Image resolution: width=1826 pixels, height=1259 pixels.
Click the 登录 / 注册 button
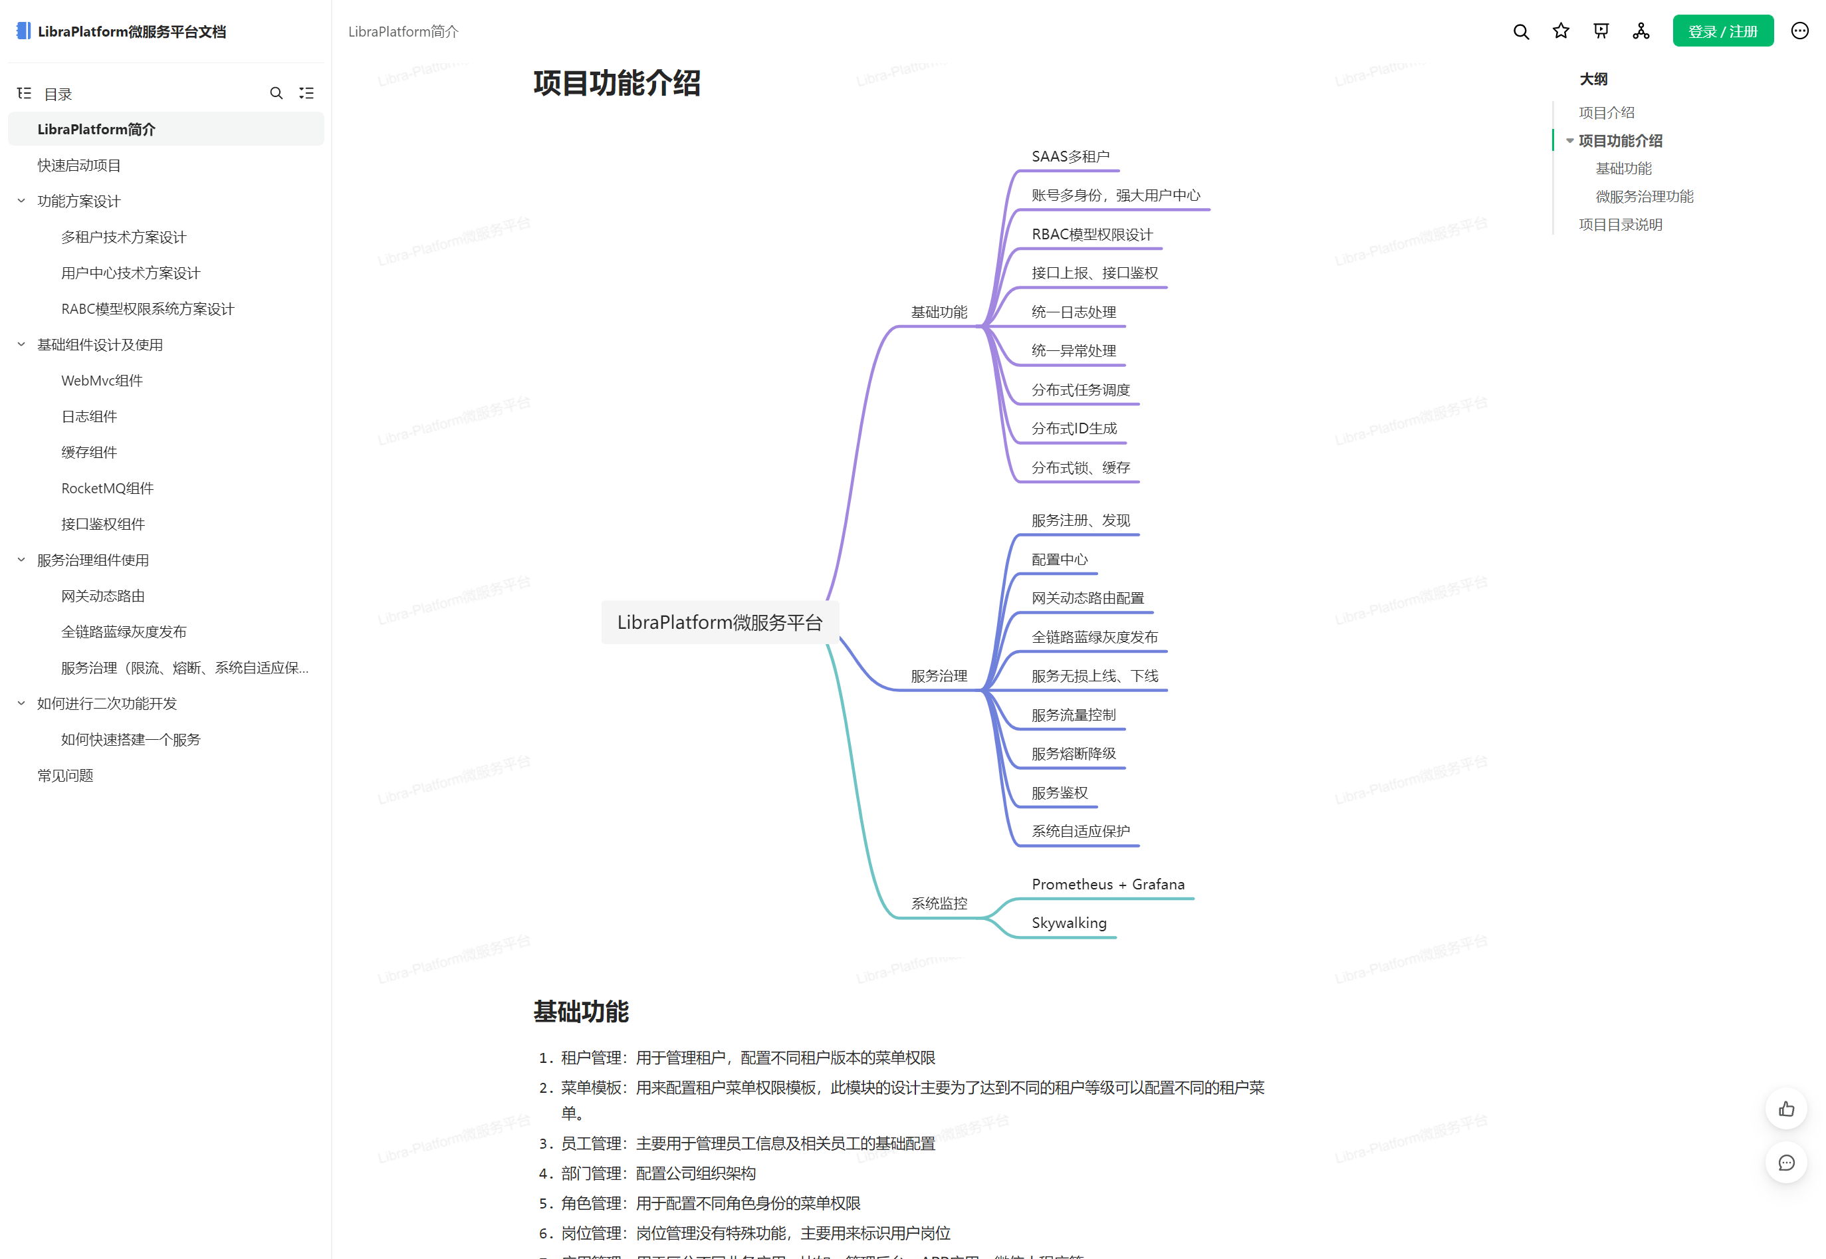coord(1722,31)
